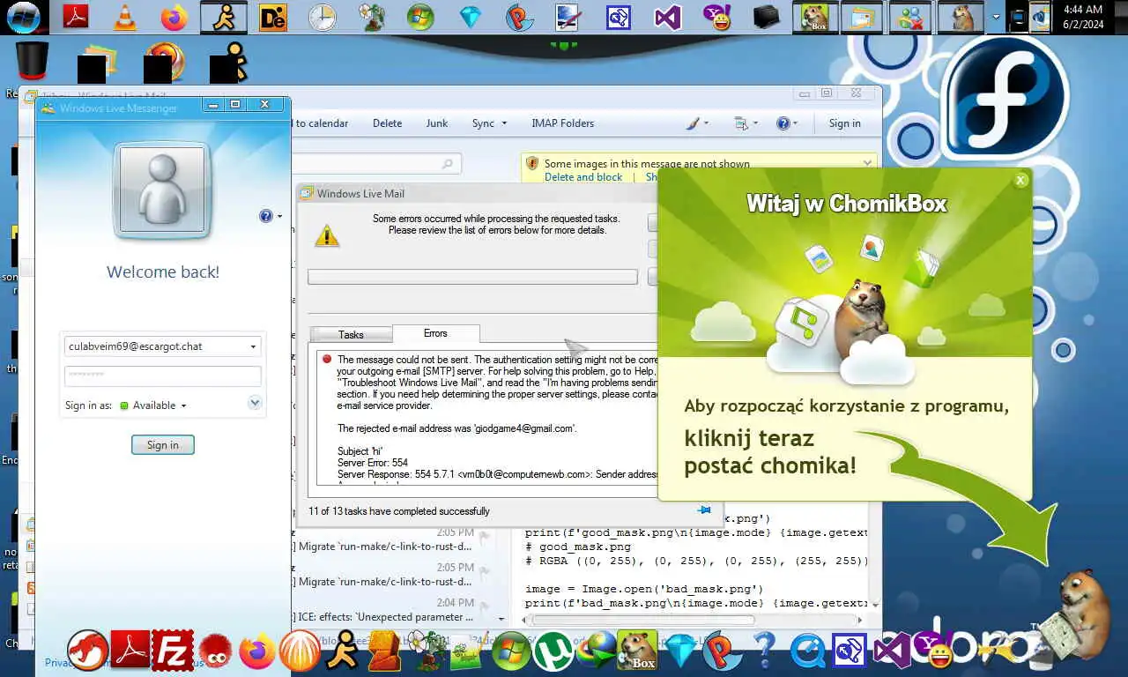The height and width of the screenshot is (677, 1128).
Task: Open the red fuzzy ball dock icon
Action: tap(215, 651)
